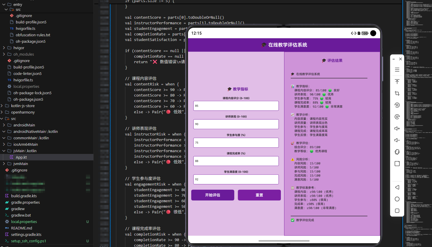Expand the androidNativeMain\kotlin folder
Screen dimensions: 432x247
[x=4, y=131]
